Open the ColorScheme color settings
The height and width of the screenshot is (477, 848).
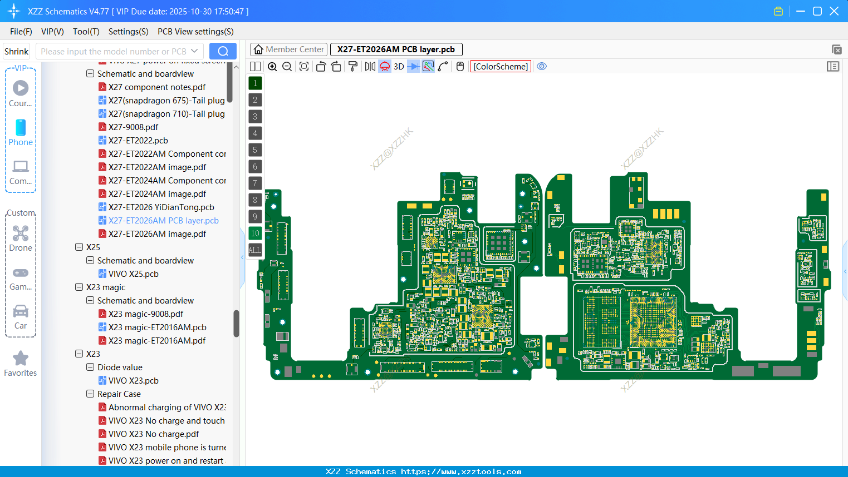click(x=500, y=66)
